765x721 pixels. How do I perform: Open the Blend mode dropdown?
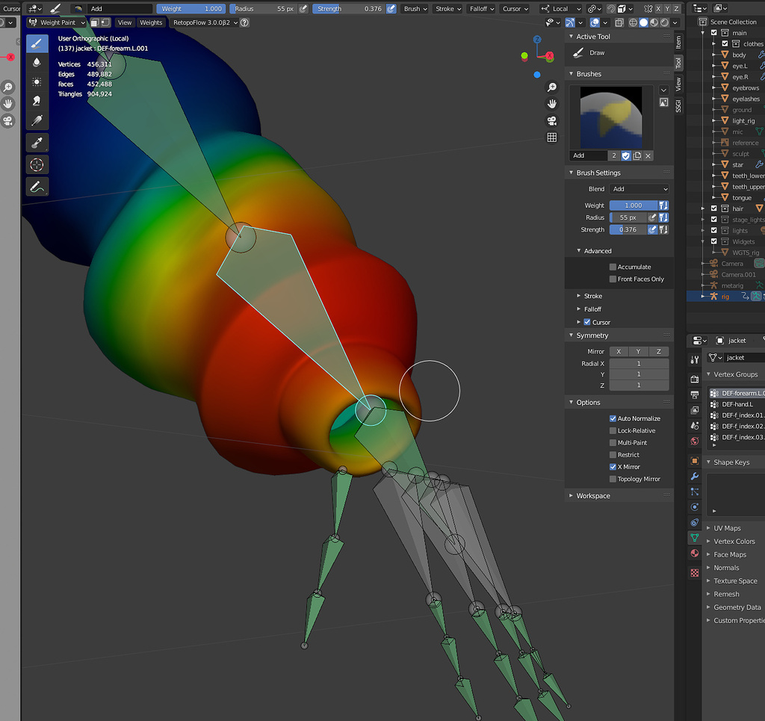click(x=639, y=189)
